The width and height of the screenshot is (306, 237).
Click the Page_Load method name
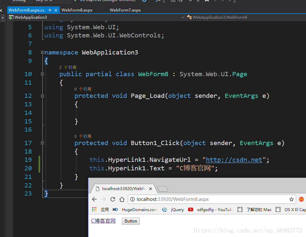(148, 96)
